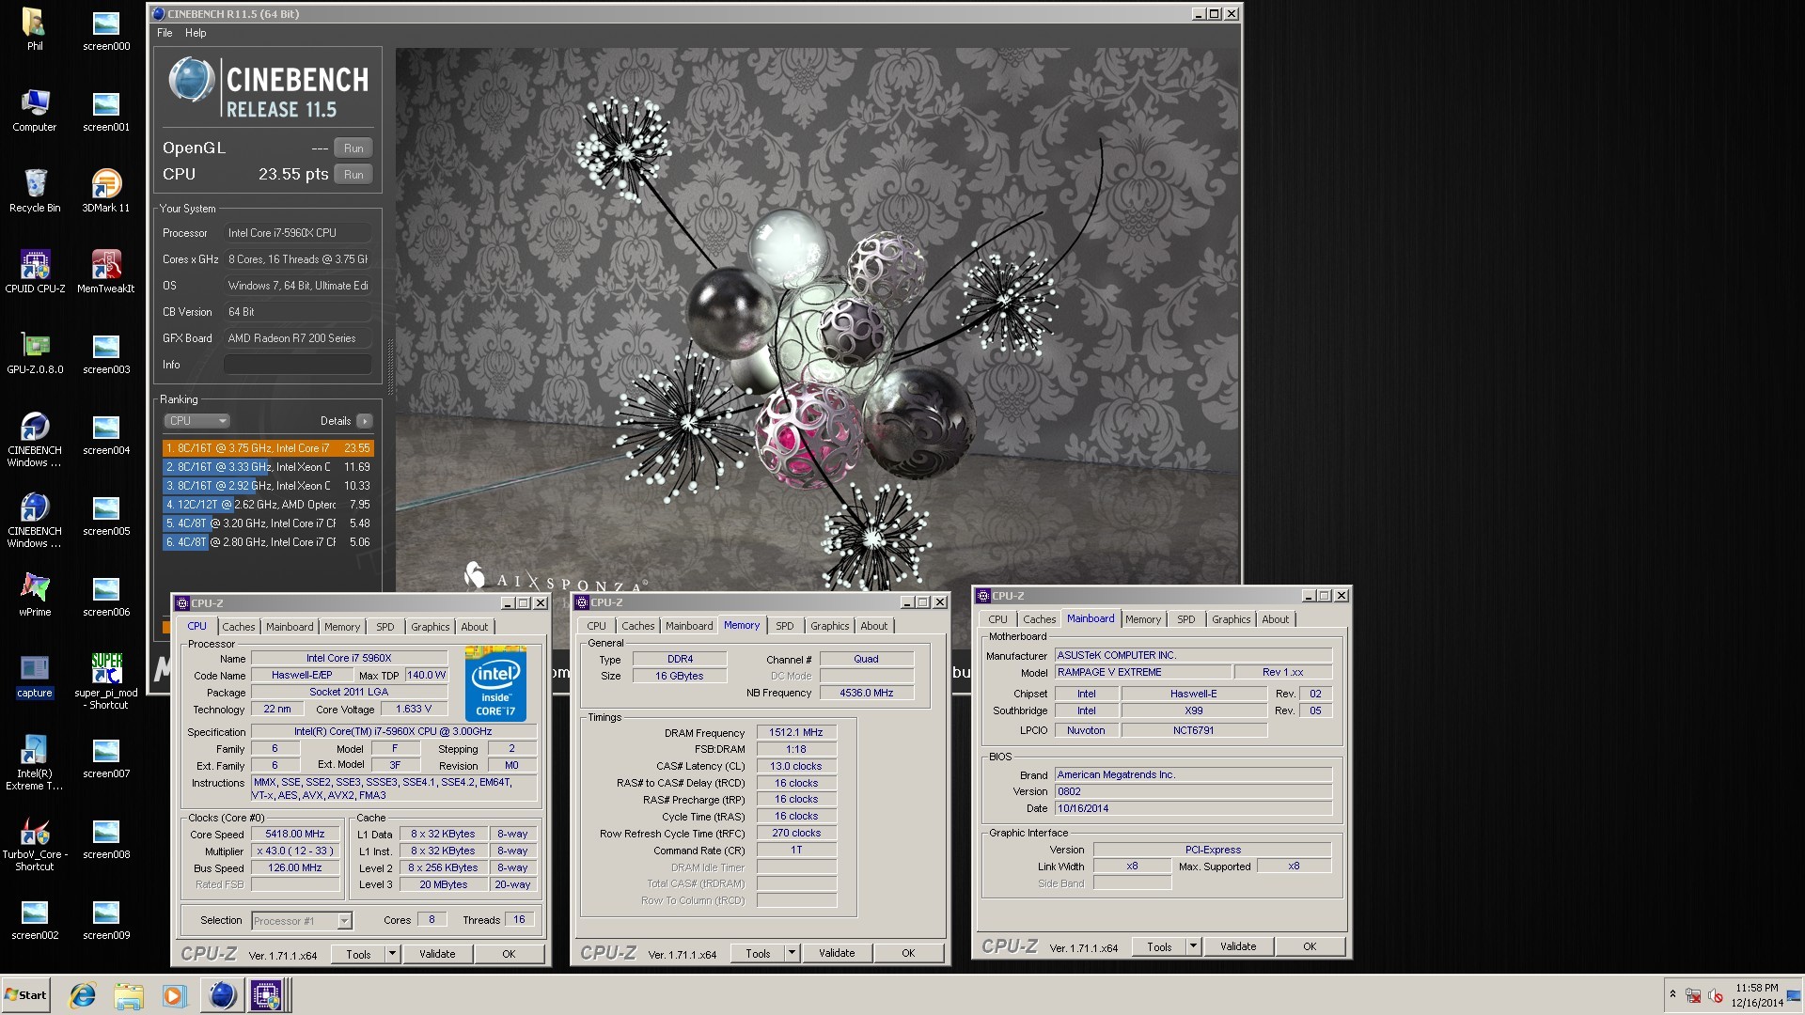Open screen004 image file icon
Image resolution: width=1805 pixels, height=1015 pixels.
click(106, 433)
